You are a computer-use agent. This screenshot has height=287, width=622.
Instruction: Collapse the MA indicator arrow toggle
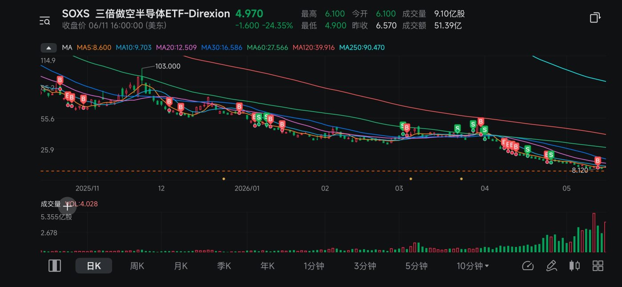point(48,48)
